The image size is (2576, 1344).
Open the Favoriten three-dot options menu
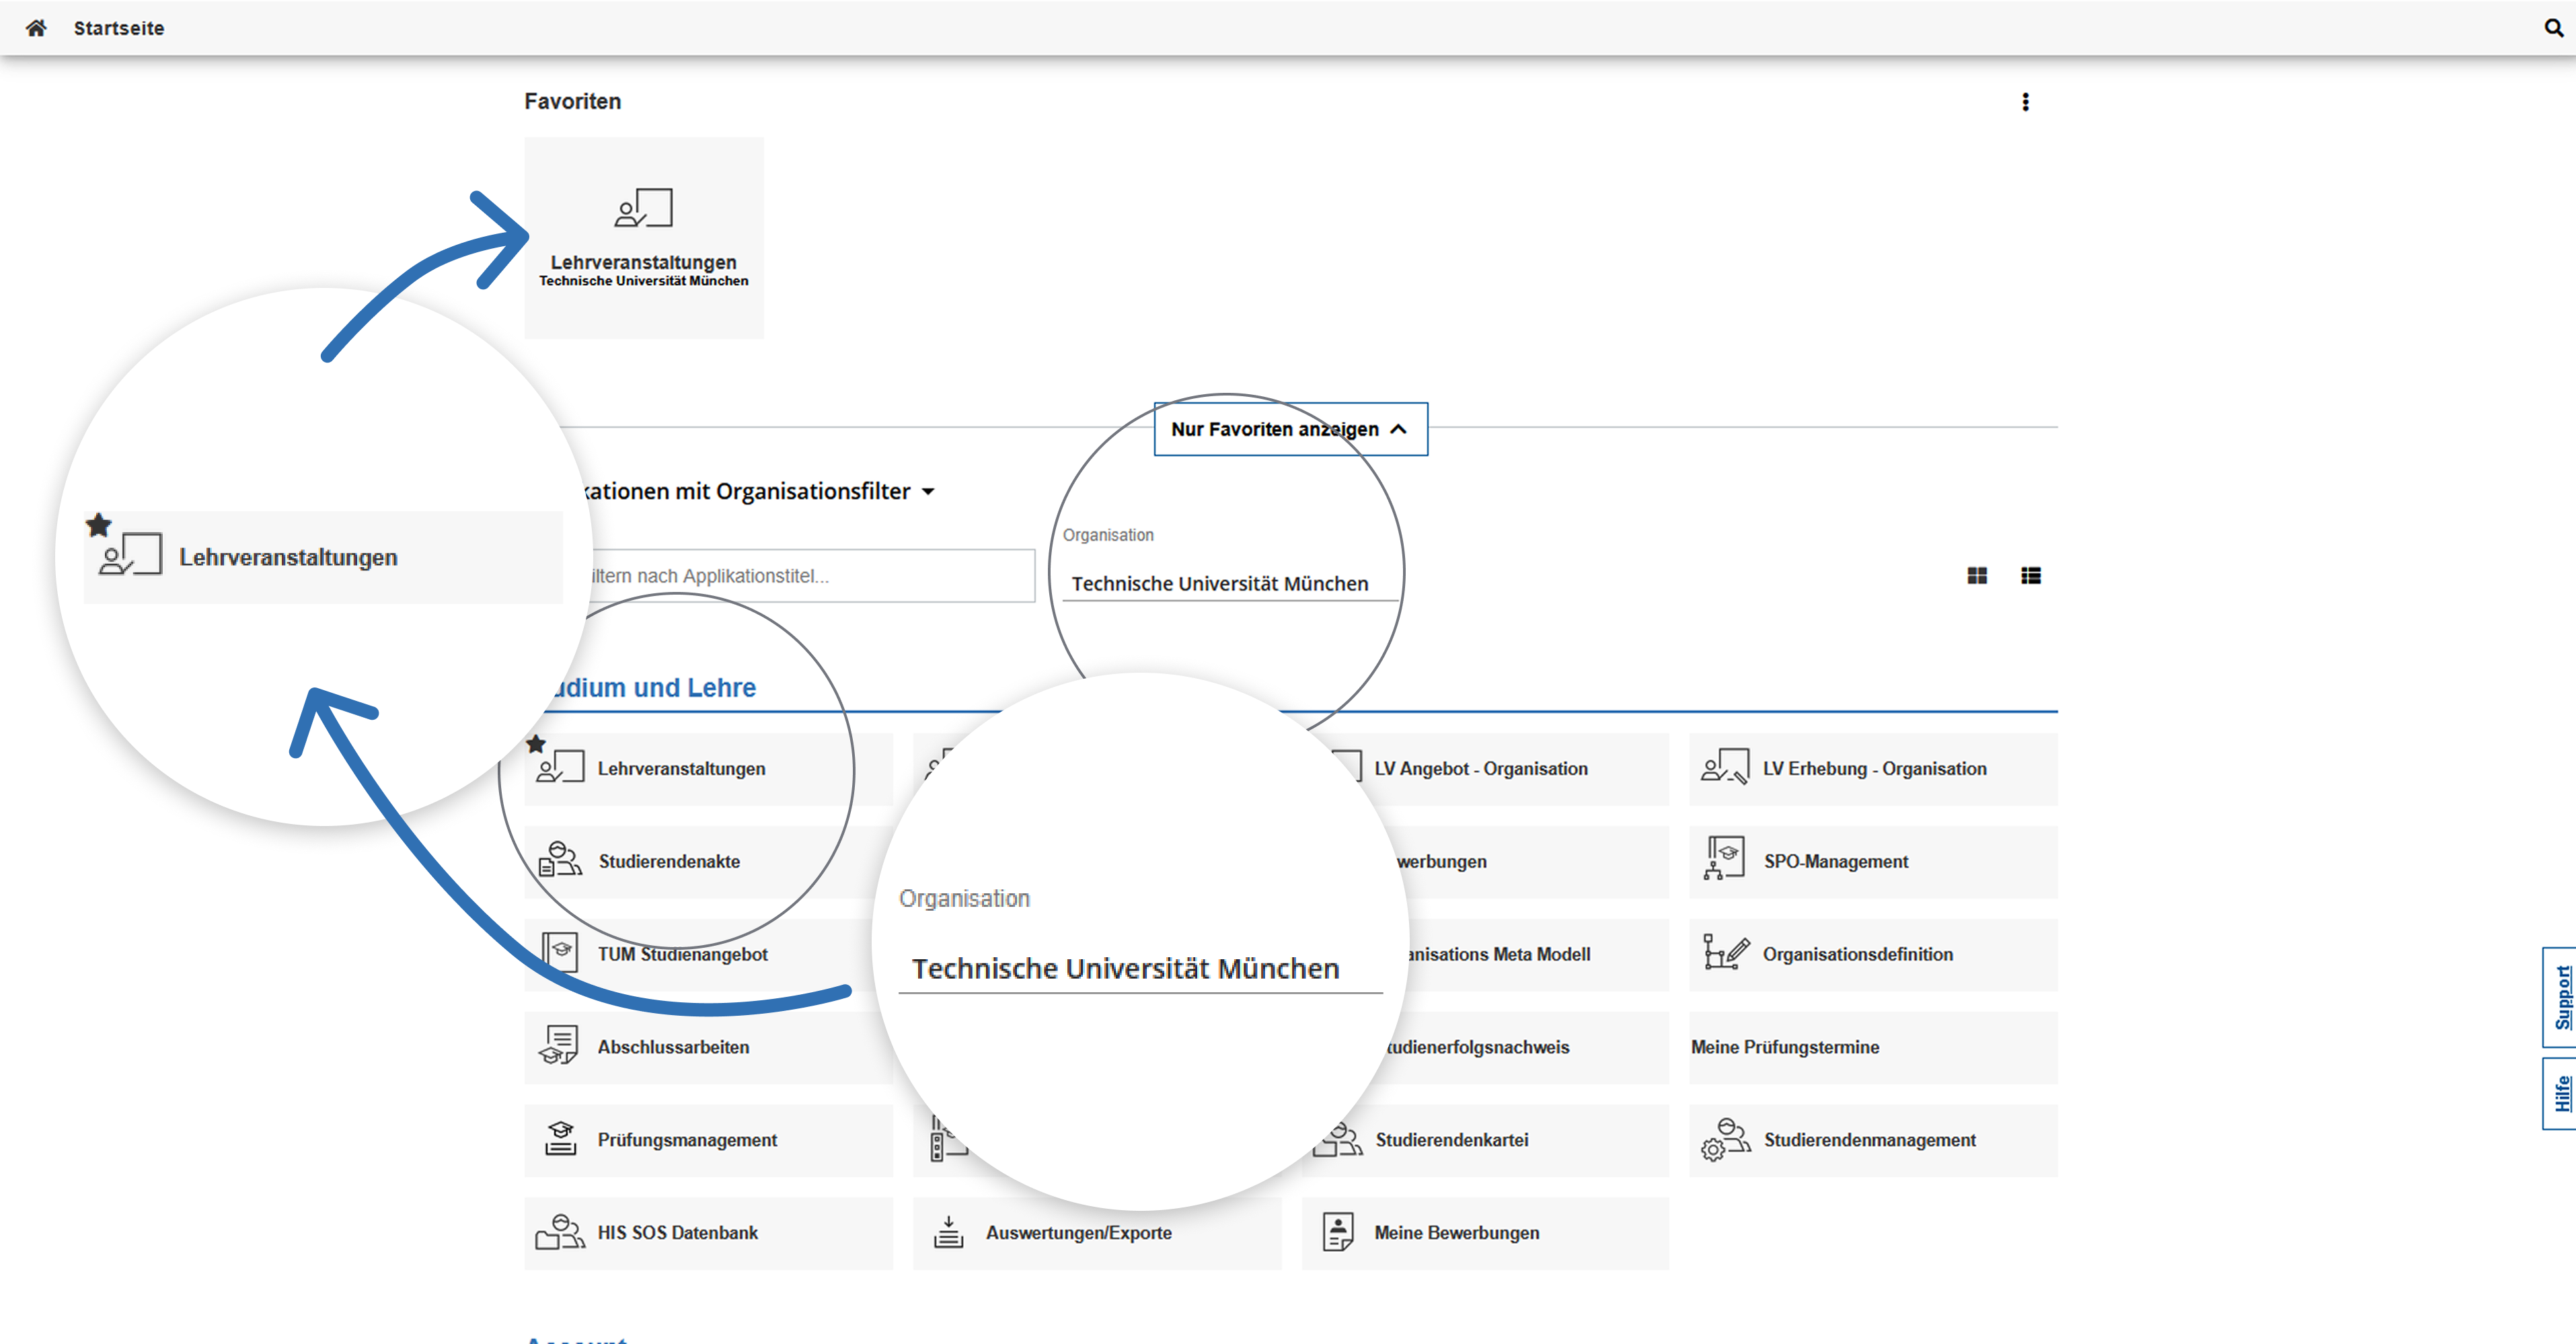(x=2025, y=102)
